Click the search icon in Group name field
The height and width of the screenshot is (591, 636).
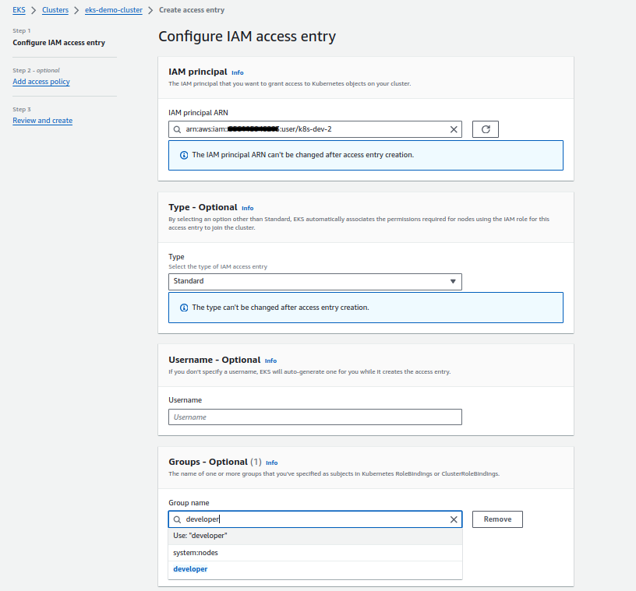click(x=178, y=519)
